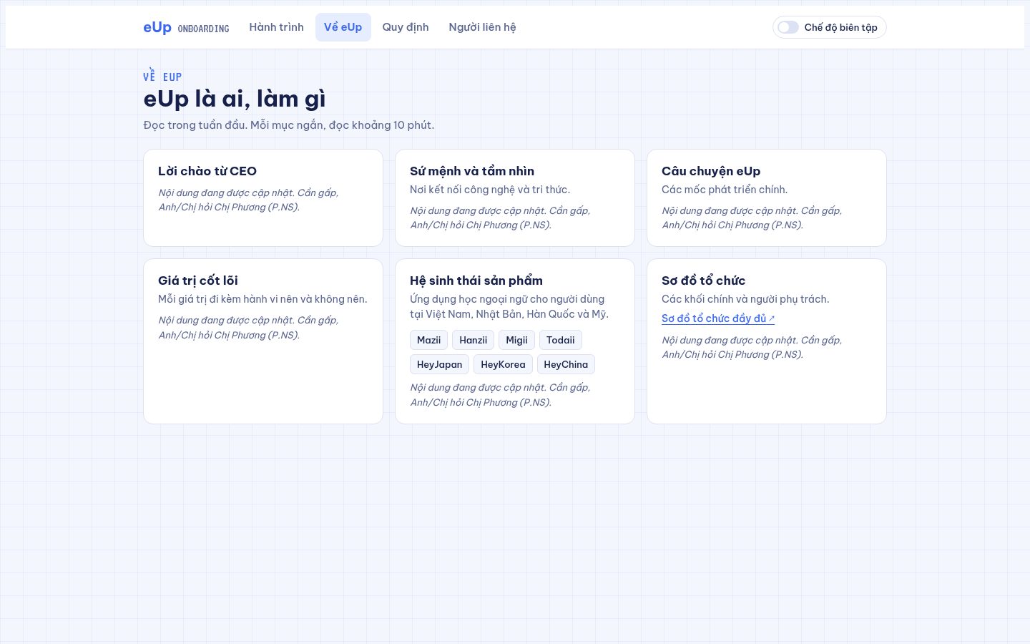Open the Người liên hệ tab

[482, 27]
